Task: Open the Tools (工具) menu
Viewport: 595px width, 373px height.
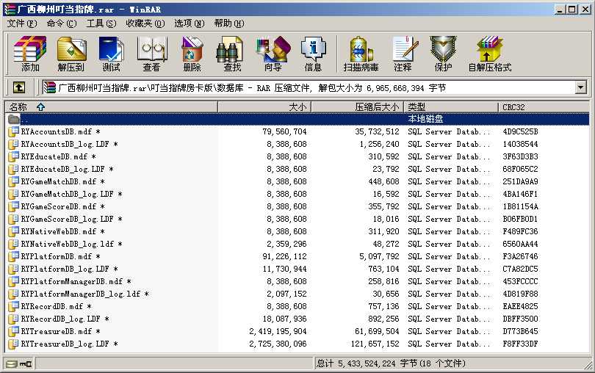Action: 101,23
